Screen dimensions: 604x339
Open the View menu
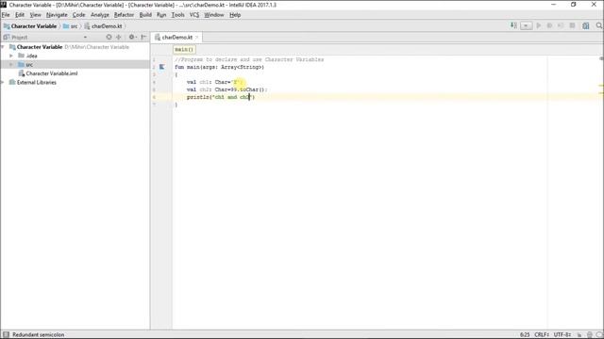click(x=36, y=15)
